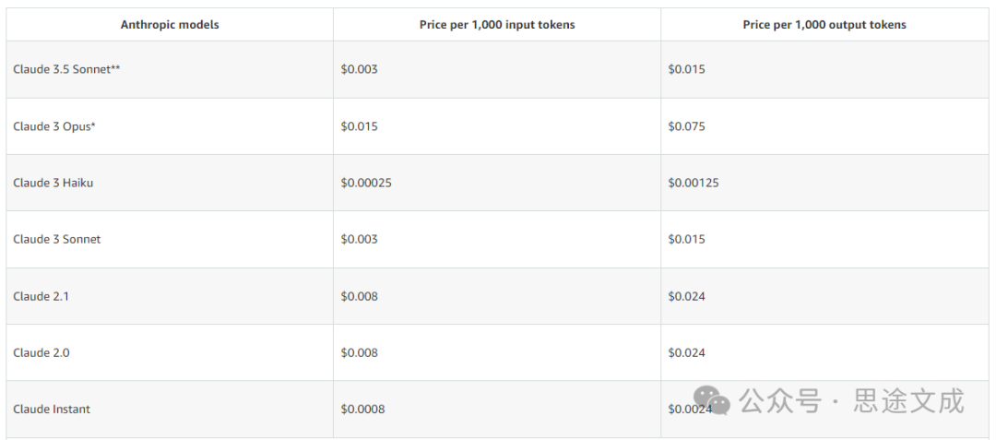The image size is (996, 440).
Task: Select the Claude Instant model cell
Action: pyautogui.click(x=52, y=409)
